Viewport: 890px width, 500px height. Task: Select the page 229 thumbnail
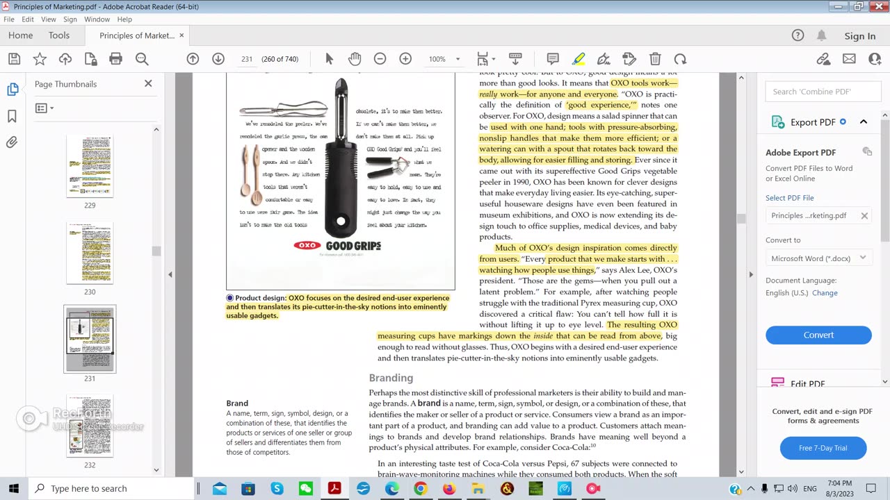point(90,167)
